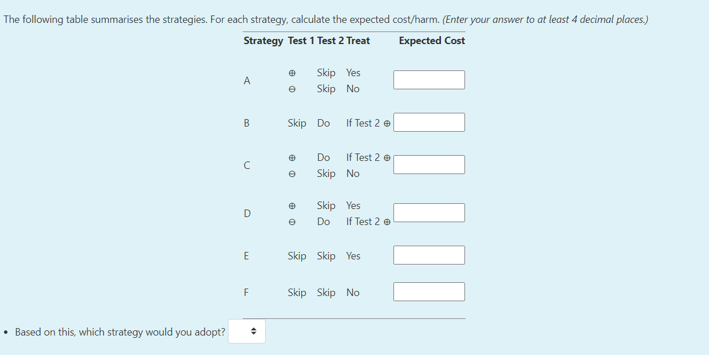Click the 'Based on this, which strategy' question text
This screenshot has height=355, width=709.
click(119, 332)
